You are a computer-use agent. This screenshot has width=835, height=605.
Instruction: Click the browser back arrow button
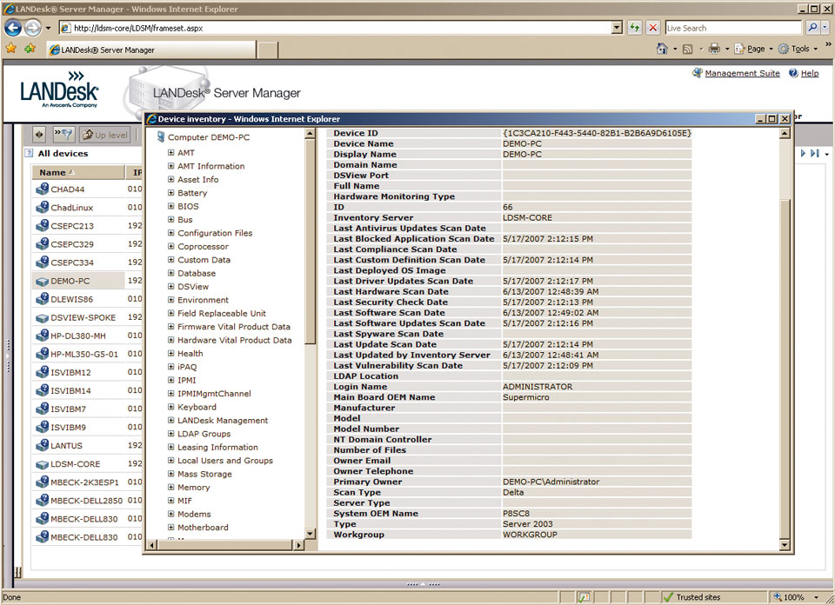tap(13, 28)
